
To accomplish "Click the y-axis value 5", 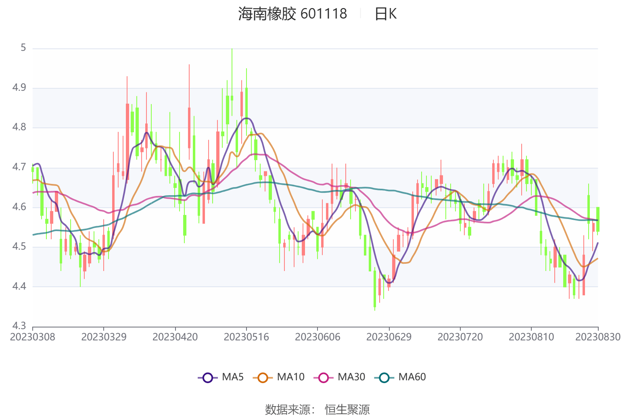I will [23, 48].
